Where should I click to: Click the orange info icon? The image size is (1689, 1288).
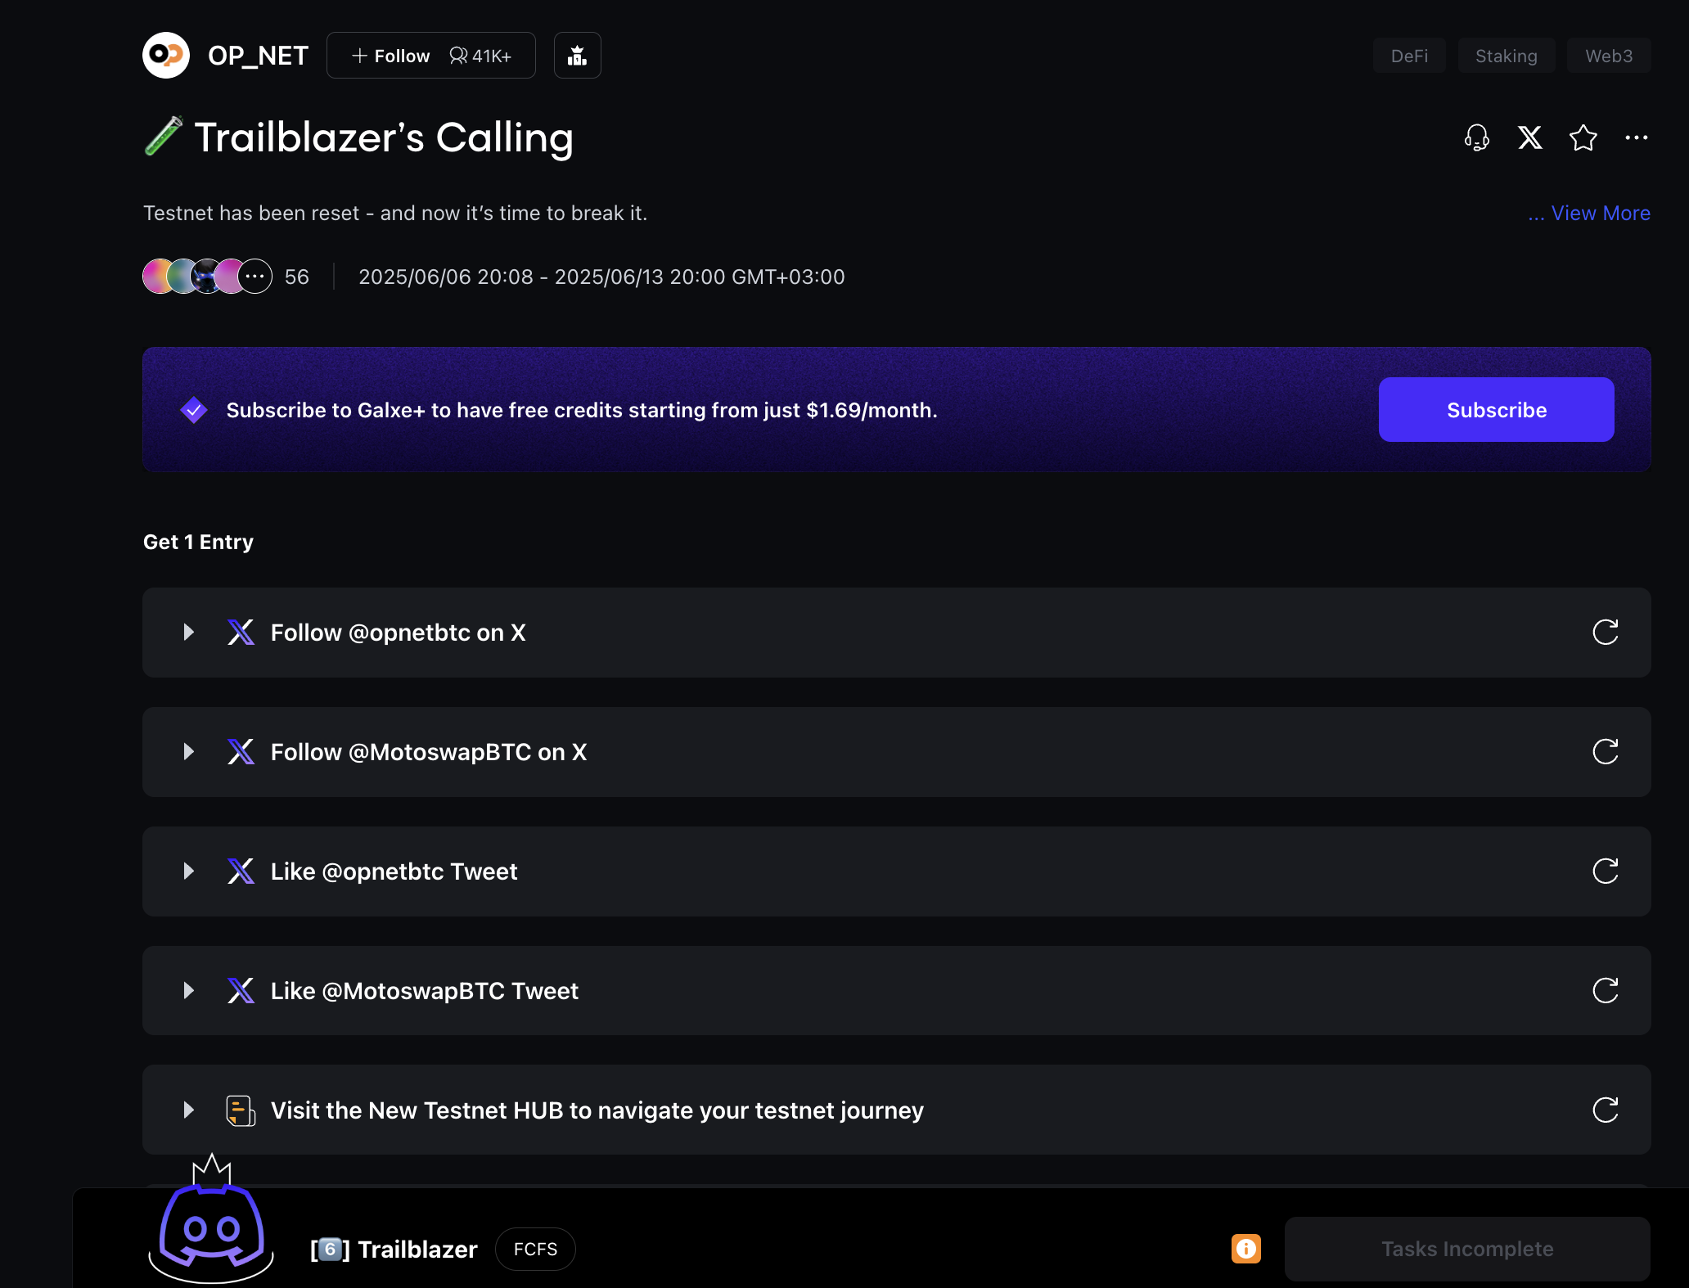[1246, 1249]
